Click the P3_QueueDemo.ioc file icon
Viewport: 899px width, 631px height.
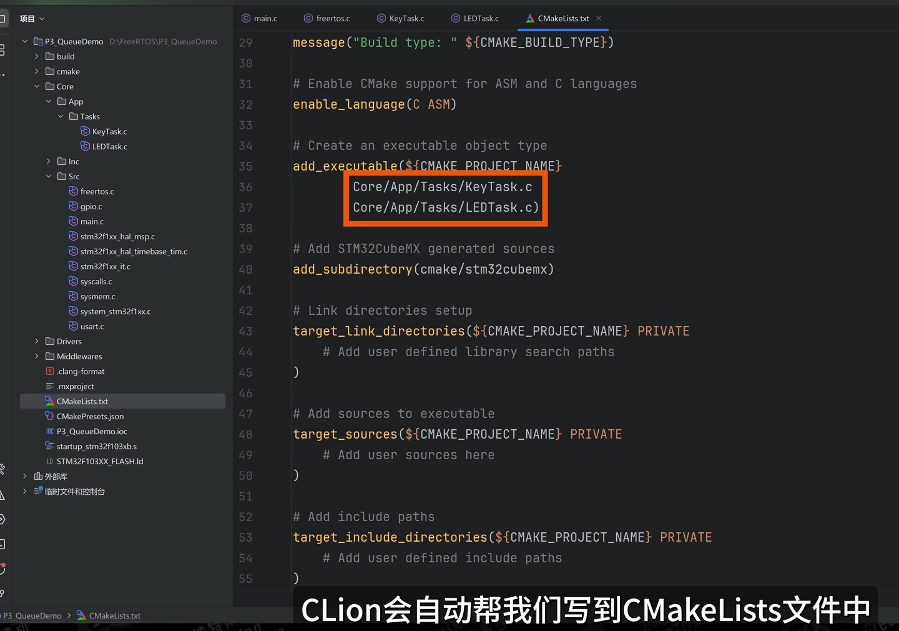tap(50, 431)
